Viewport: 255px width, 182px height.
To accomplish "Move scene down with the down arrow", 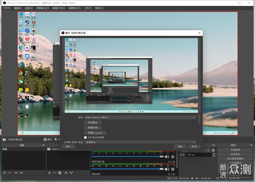I will click(x=21, y=173).
